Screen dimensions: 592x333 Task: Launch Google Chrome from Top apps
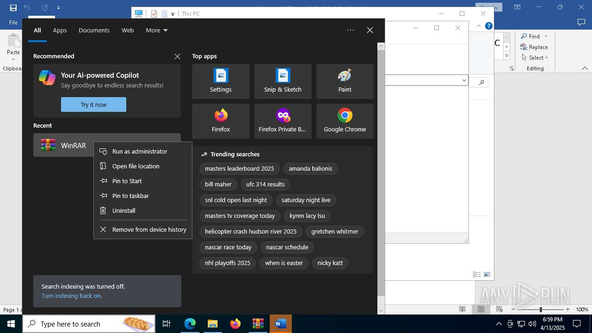[345, 121]
